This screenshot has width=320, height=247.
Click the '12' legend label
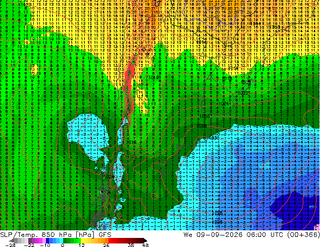pos(82,245)
